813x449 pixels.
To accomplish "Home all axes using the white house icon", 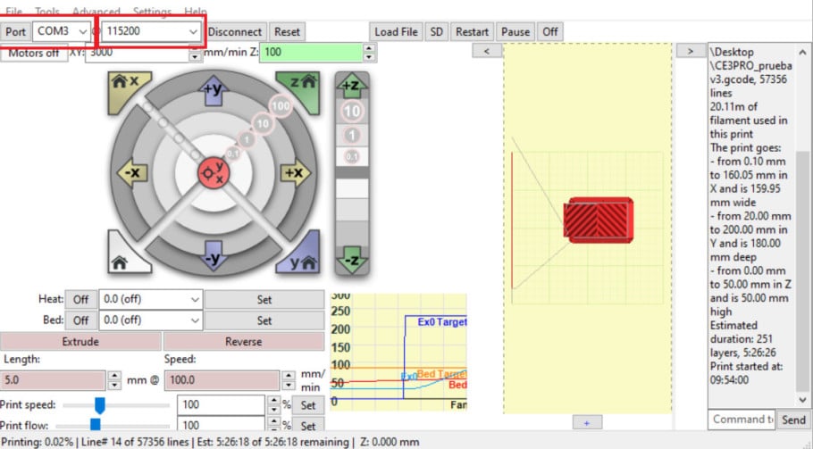I will coord(122,260).
